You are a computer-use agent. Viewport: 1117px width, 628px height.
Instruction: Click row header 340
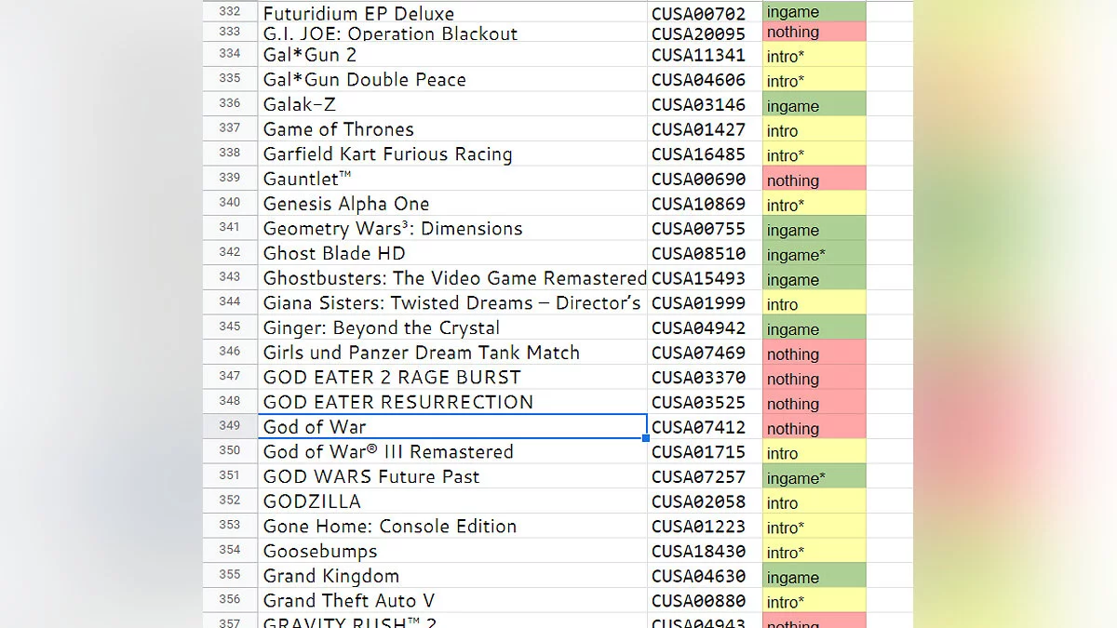(x=230, y=204)
